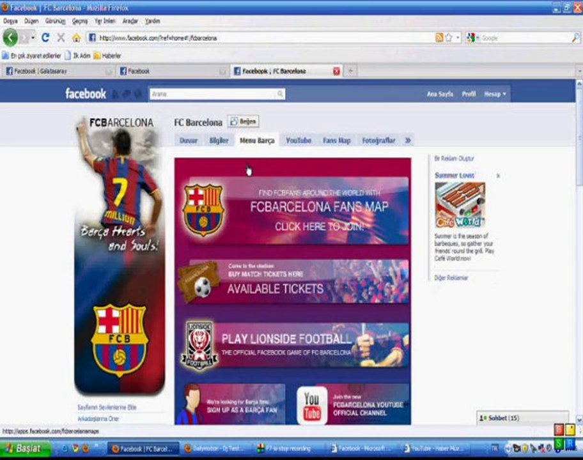Open the Haberler bookmarks folder
Viewport: 583px width, 460px height.
point(107,56)
